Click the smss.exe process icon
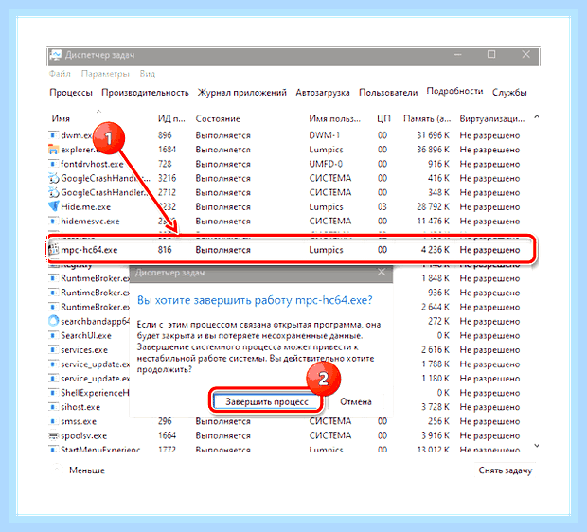The image size is (587, 532). (54, 421)
